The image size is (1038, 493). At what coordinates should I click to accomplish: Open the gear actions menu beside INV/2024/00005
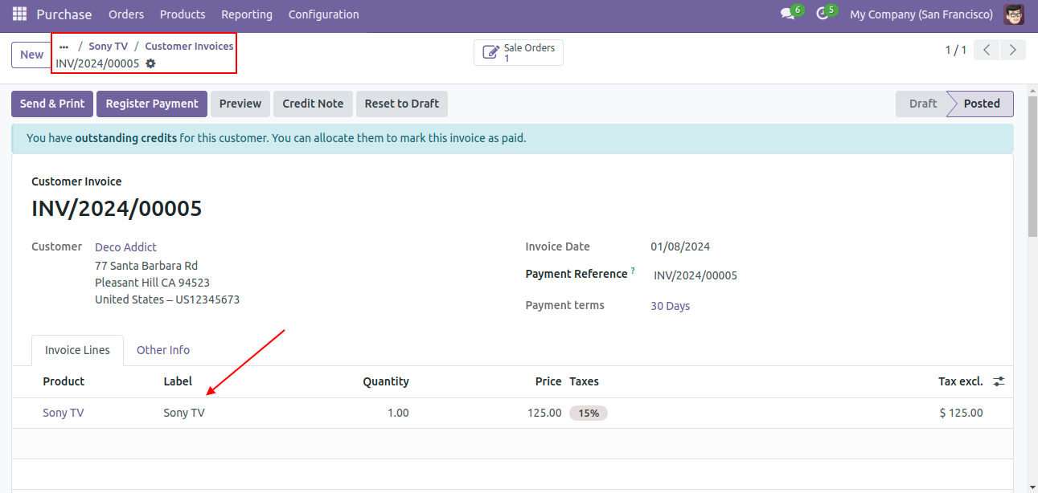point(150,63)
